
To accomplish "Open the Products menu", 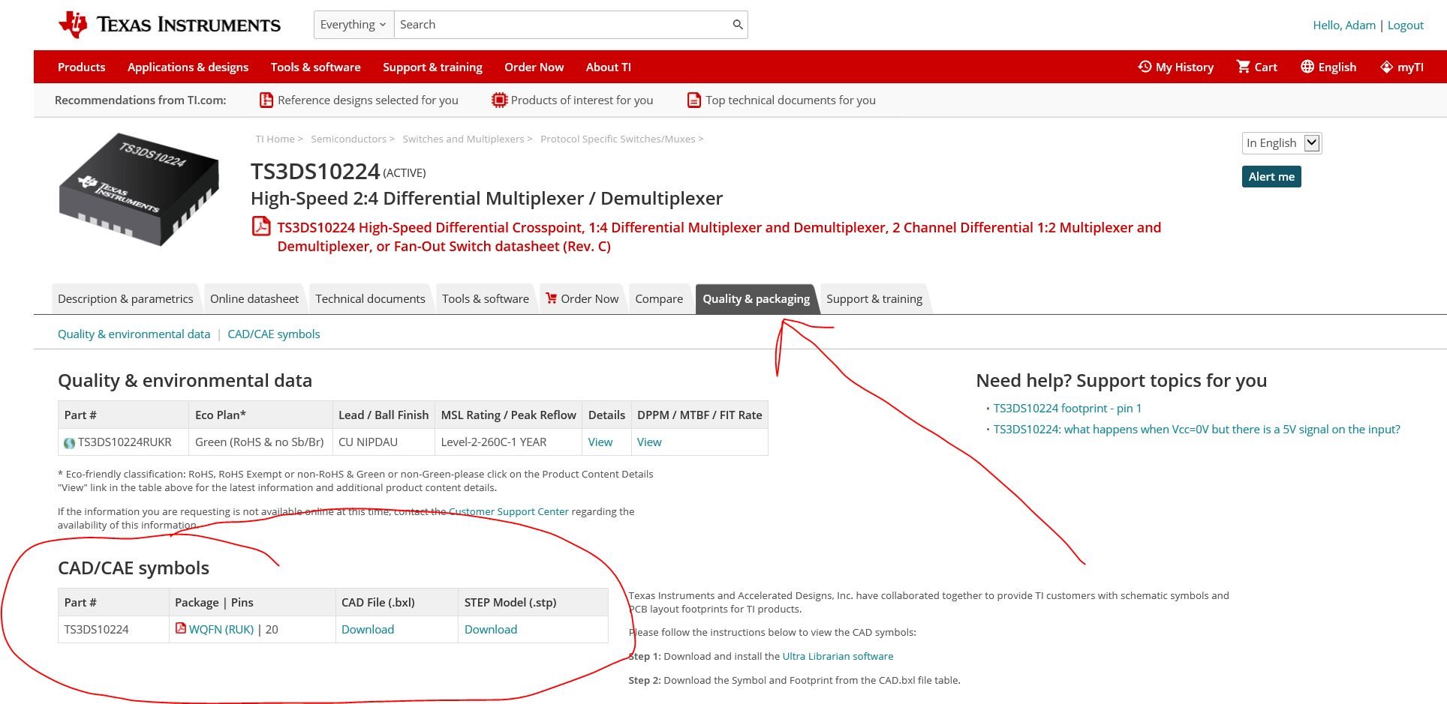I will tap(82, 67).
